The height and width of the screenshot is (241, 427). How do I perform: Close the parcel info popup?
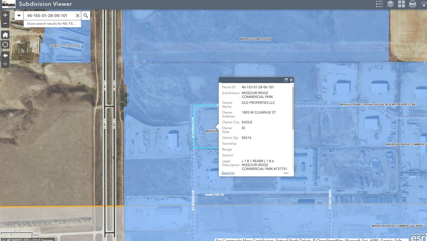tap(291, 80)
